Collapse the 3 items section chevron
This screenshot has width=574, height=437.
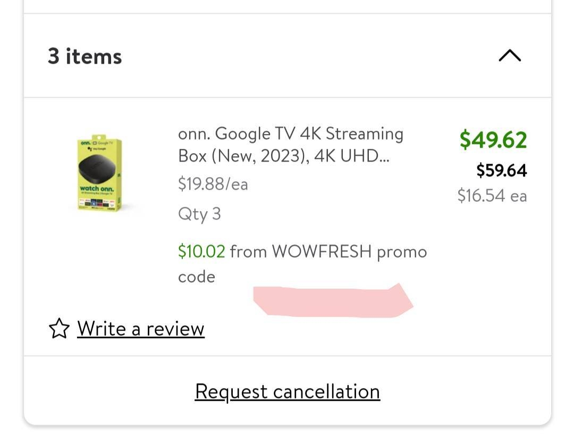click(x=510, y=56)
